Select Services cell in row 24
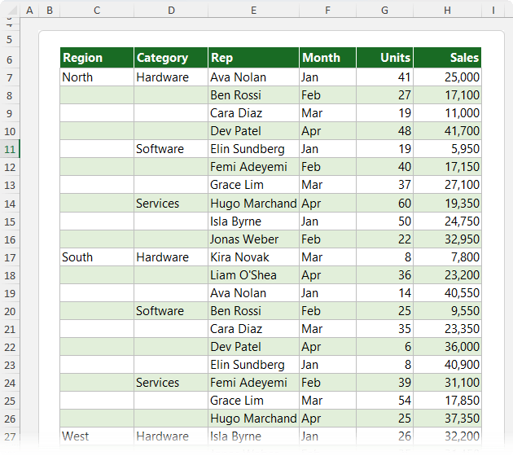Image resolution: width=513 pixels, height=456 pixels. point(171,383)
